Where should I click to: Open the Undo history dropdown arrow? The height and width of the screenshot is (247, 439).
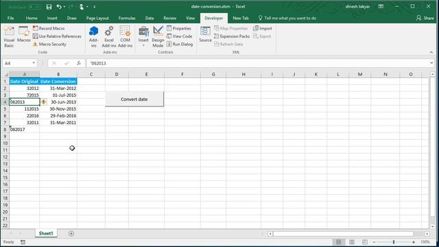click(64, 7)
